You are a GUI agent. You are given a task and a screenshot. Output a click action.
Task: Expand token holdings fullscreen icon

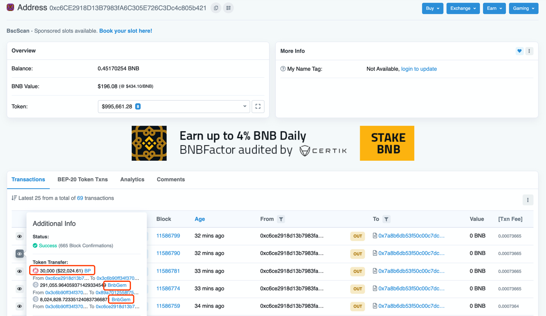click(x=258, y=106)
